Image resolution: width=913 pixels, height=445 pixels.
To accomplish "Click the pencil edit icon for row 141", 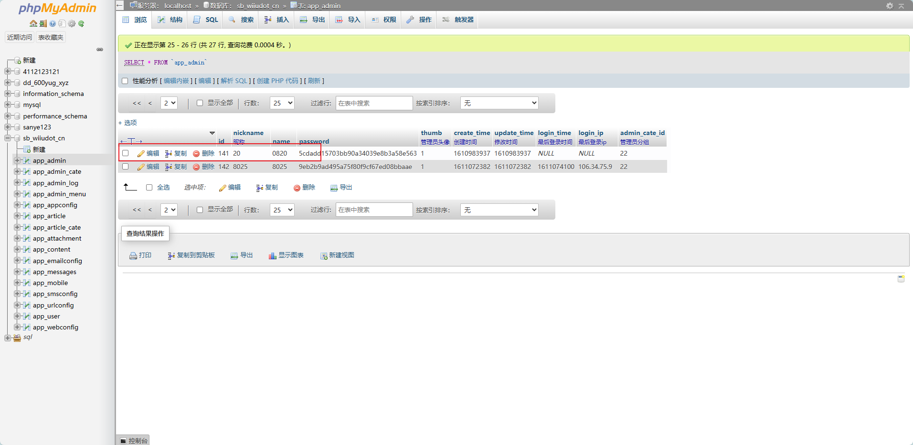I will [x=141, y=154].
